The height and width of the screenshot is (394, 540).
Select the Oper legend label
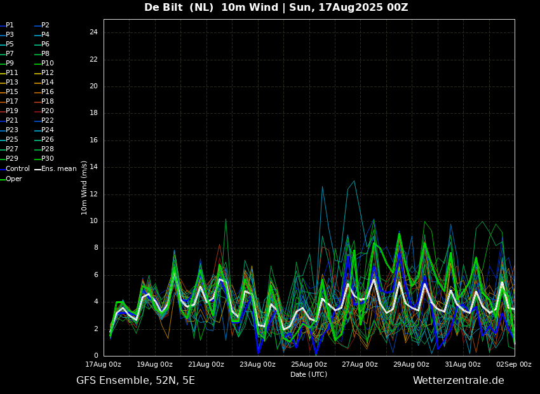[x=14, y=179]
